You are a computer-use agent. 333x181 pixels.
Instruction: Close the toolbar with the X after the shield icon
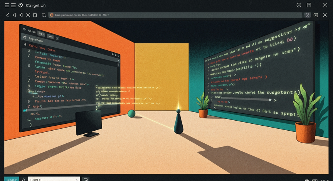pyautogui.click(x=325, y=15)
